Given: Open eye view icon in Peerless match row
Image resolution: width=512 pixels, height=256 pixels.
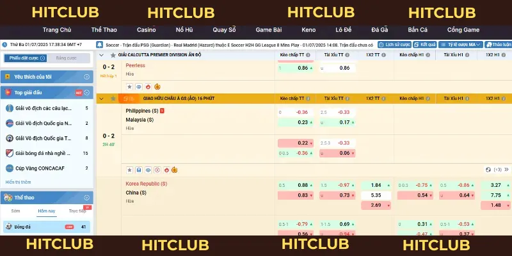Looking at the screenshot, I should pyautogui.click(x=139, y=87).
